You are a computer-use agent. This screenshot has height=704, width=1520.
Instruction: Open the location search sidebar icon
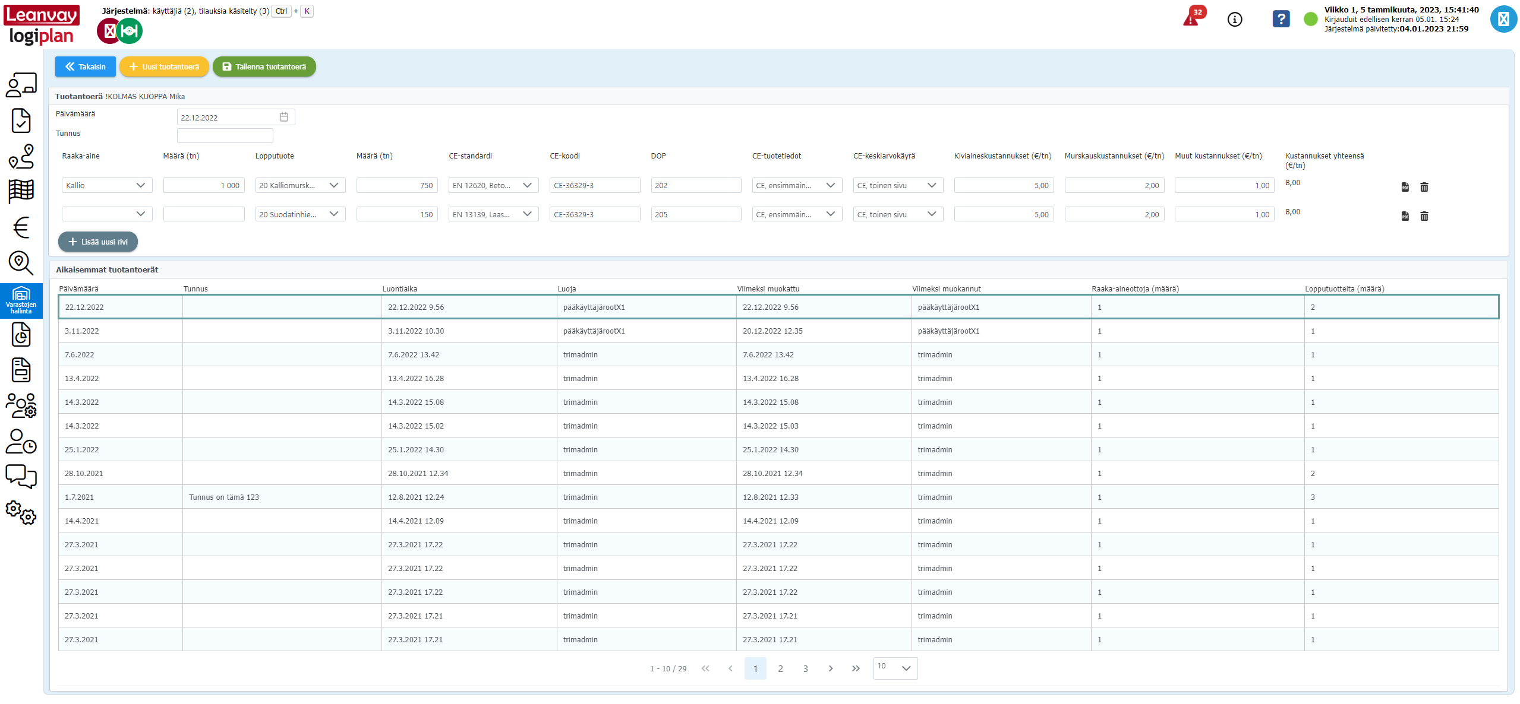21,262
